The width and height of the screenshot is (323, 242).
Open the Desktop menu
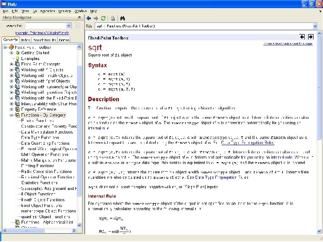65,11
